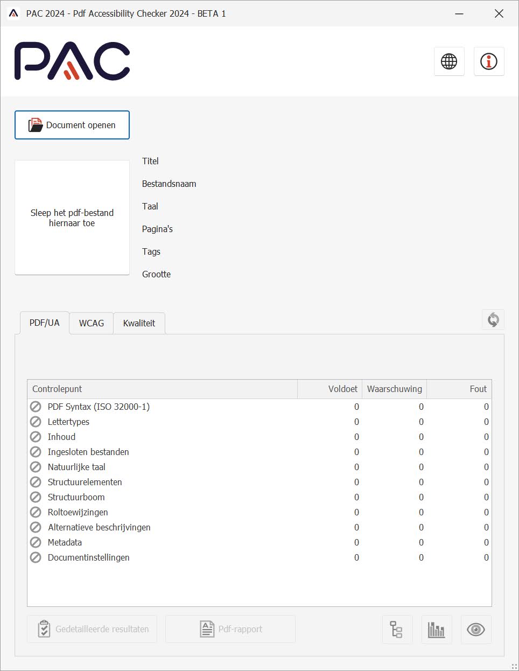Screen dimensions: 519x671
Task: Click the Document openen button
Action: (72, 125)
